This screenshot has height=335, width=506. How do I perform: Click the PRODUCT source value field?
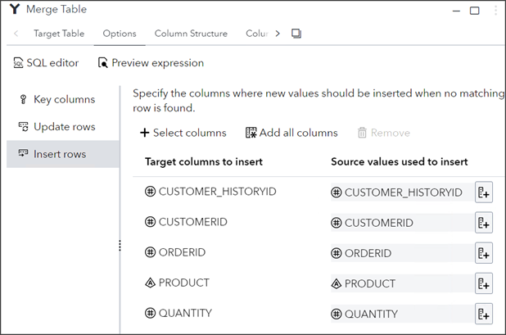[x=400, y=283]
